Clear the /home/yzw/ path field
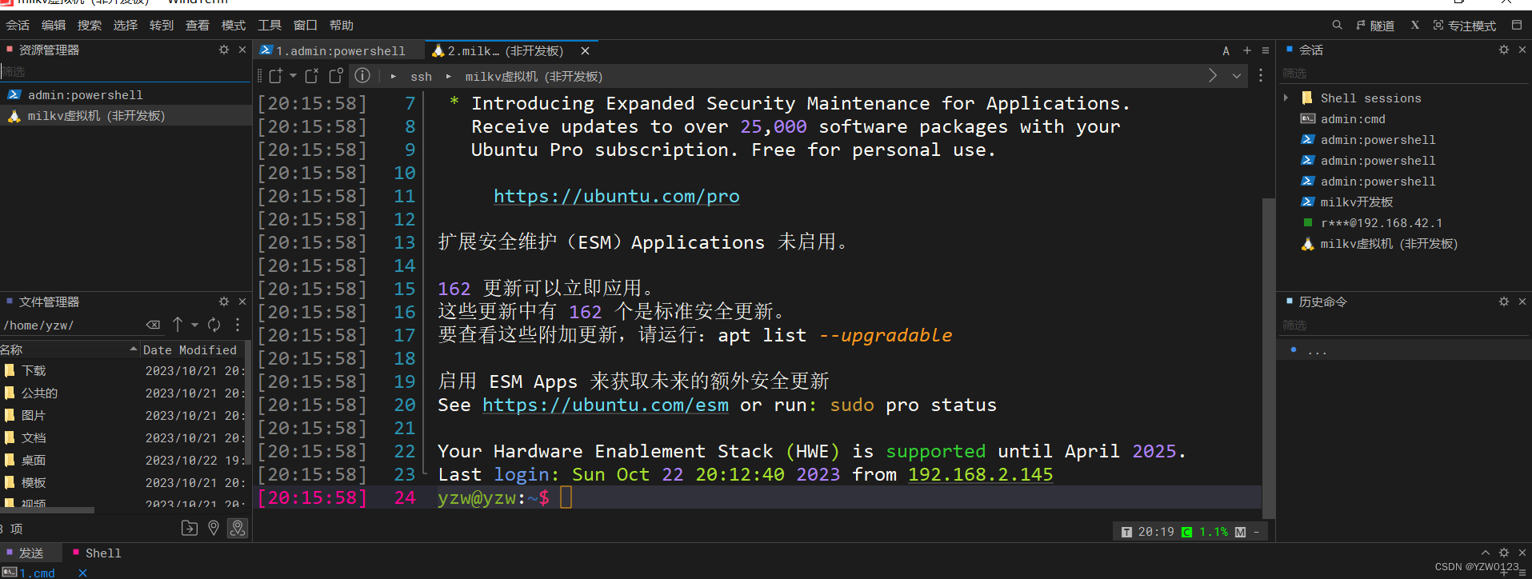1532x579 pixels. pyautogui.click(x=153, y=325)
